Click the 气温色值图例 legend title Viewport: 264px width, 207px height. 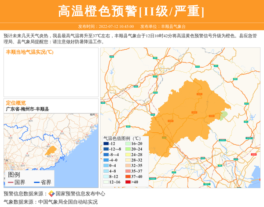122,138
